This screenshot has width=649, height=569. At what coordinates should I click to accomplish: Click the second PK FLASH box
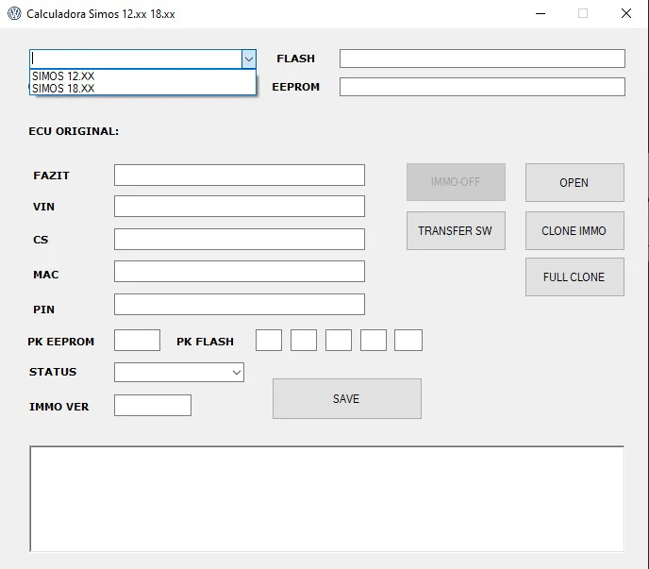(x=304, y=341)
